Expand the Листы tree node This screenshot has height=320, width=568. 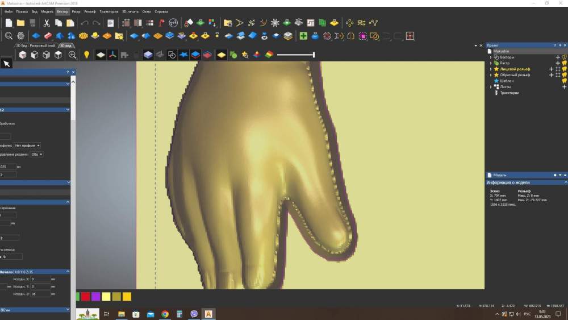tap(491, 87)
